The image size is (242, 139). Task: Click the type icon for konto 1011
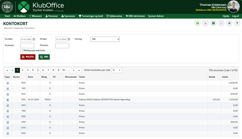[8, 89]
